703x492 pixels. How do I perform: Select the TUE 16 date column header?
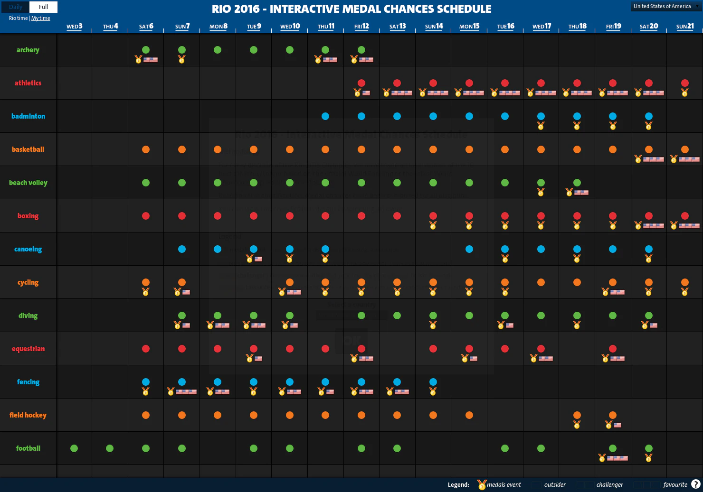(x=505, y=27)
